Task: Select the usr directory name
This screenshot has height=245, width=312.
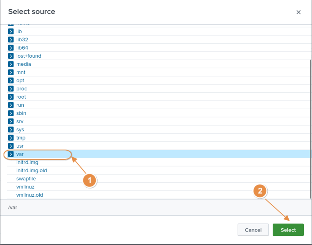Action: [20, 146]
